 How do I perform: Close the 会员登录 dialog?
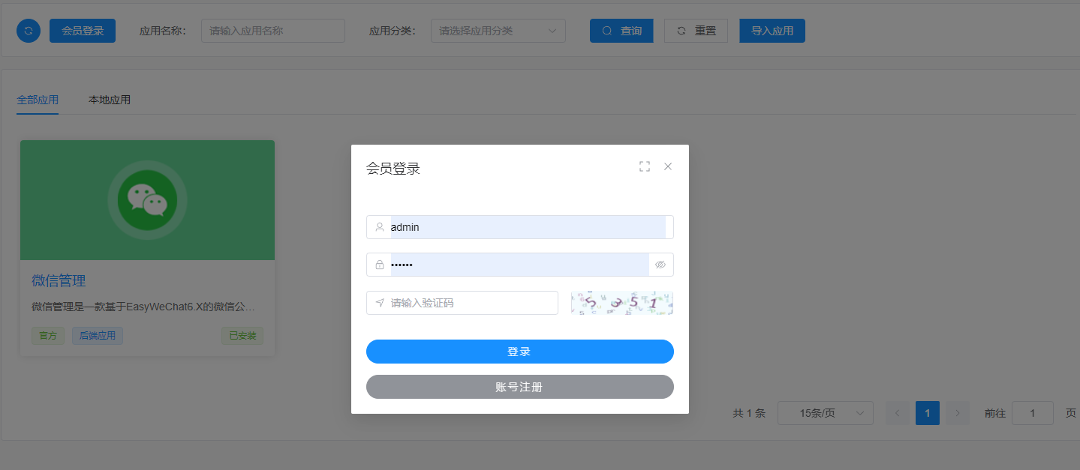(668, 166)
